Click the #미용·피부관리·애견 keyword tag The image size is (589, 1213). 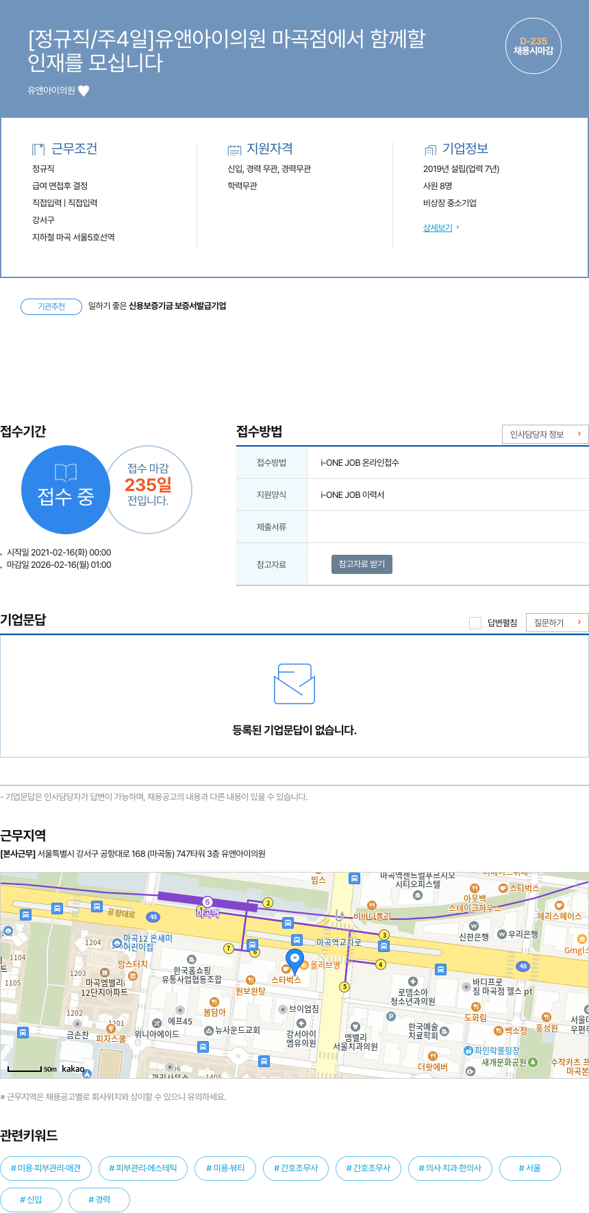(46, 1168)
